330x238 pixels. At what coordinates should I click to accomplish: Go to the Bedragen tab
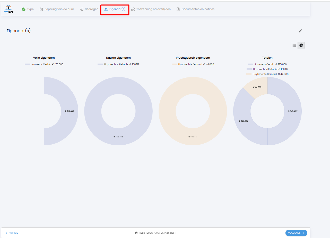[x=89, y=9]
